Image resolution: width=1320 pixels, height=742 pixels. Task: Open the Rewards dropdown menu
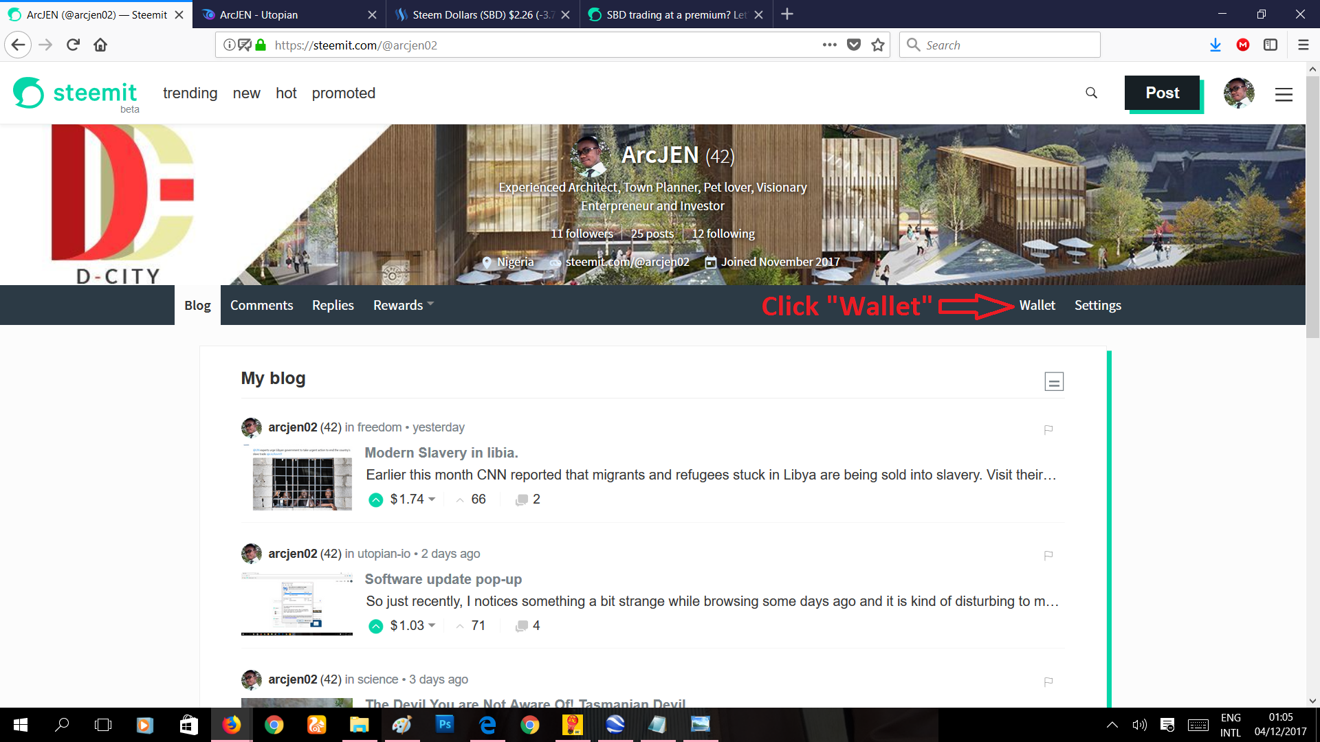[x=403, y=305]
